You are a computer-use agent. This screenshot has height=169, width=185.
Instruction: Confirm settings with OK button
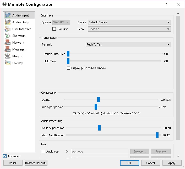pyautogui.click(x=129, y=163)
